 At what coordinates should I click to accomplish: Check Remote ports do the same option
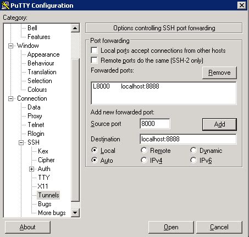tap(94, 60)
